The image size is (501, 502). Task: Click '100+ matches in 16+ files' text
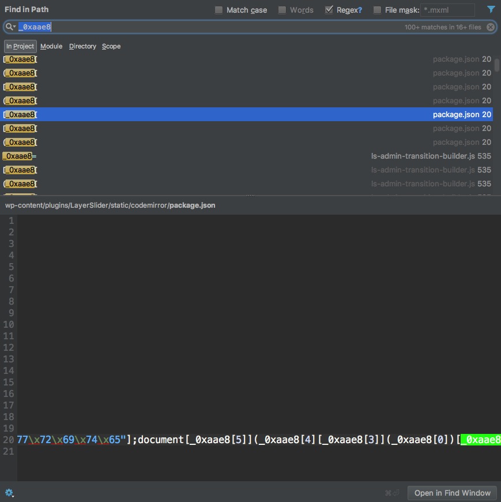[x=443, y=27]
